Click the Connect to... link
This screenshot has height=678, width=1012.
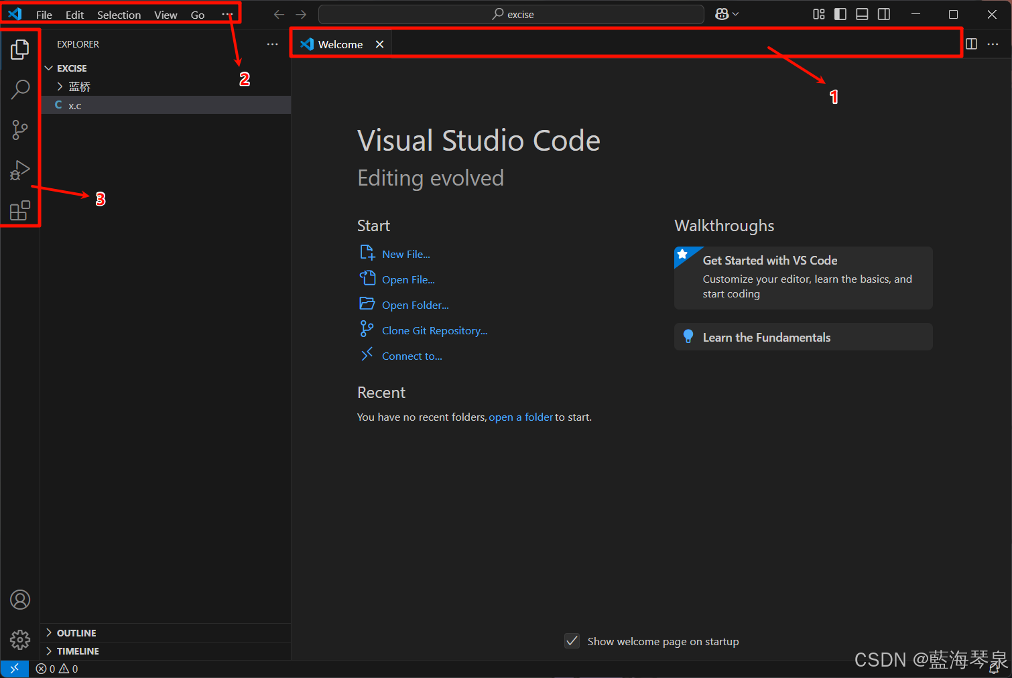point(412,356)
